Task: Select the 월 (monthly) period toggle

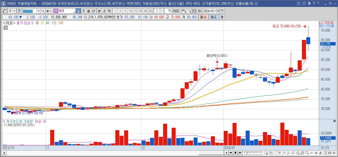Action: 88,11
